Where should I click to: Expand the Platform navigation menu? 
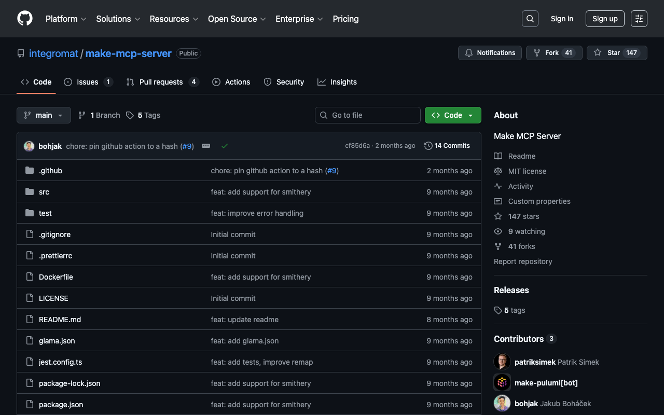tap(65, 19)
